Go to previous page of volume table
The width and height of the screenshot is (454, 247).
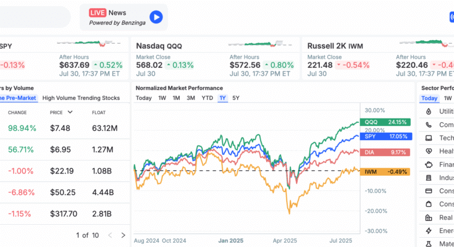point(110,235)
